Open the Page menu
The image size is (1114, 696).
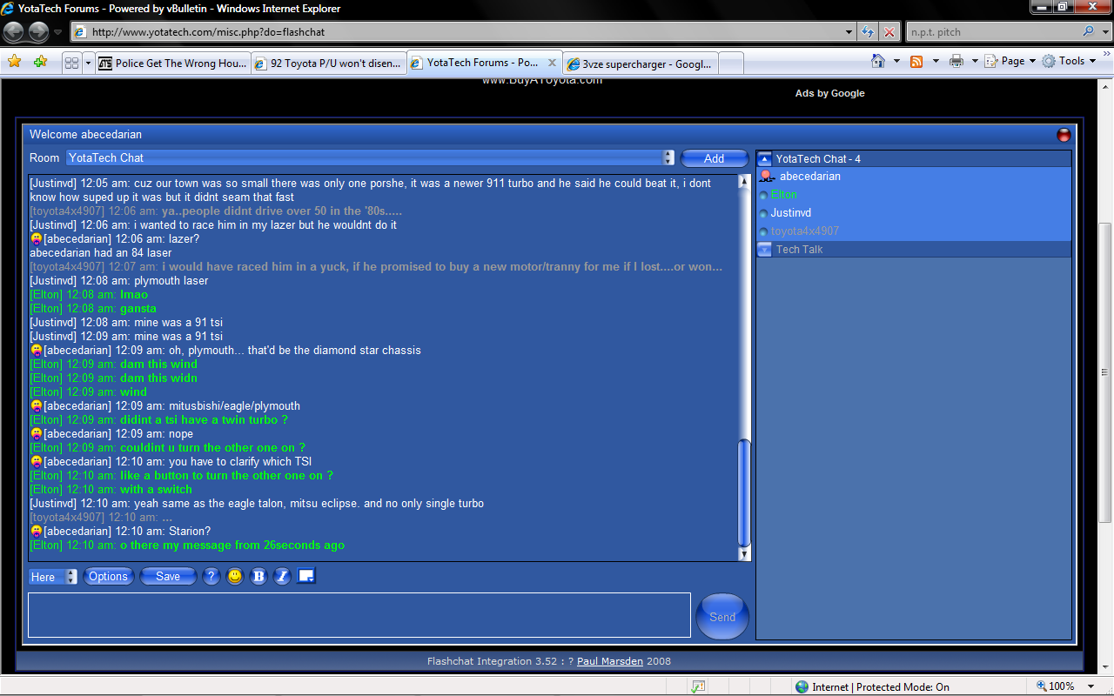[1010, 61]
